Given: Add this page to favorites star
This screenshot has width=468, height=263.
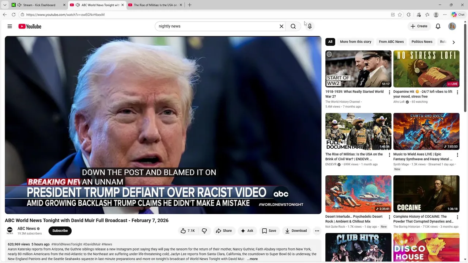Looking at the screenshot, I should [x=400, y=15].
